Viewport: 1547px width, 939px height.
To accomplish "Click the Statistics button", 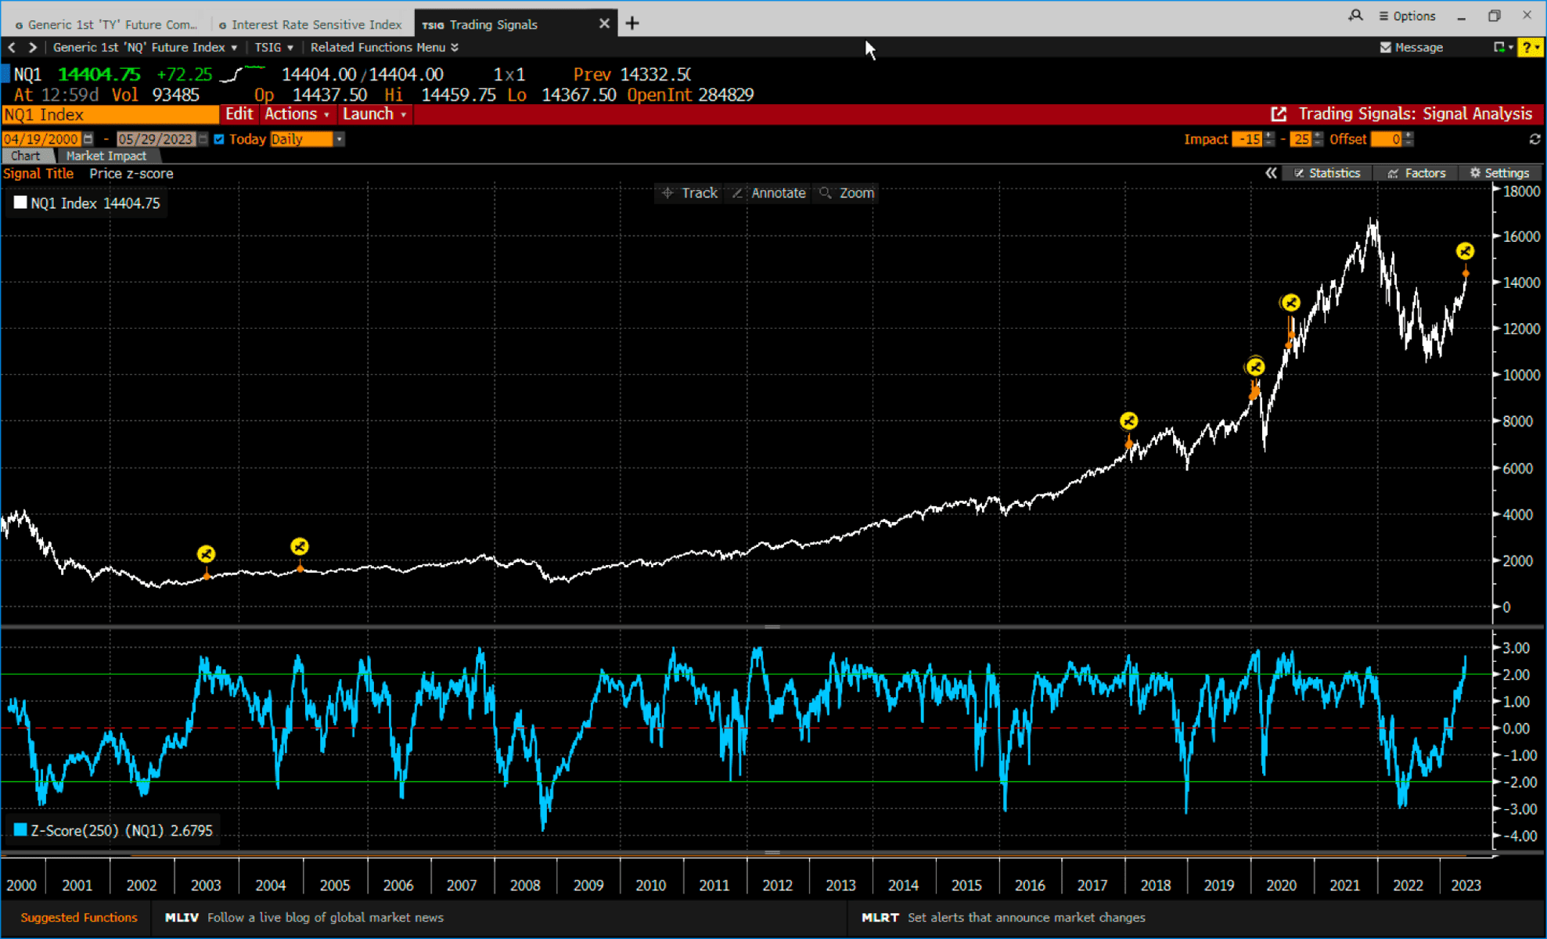I will coord(1327,173).
